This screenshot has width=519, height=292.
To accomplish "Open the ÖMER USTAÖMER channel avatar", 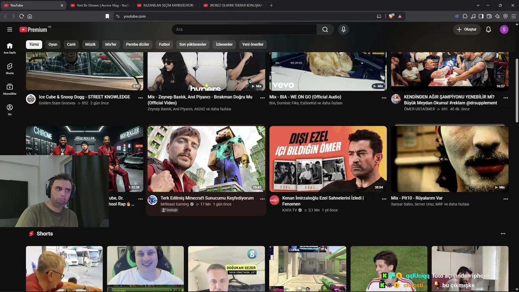I will (396, 99).
